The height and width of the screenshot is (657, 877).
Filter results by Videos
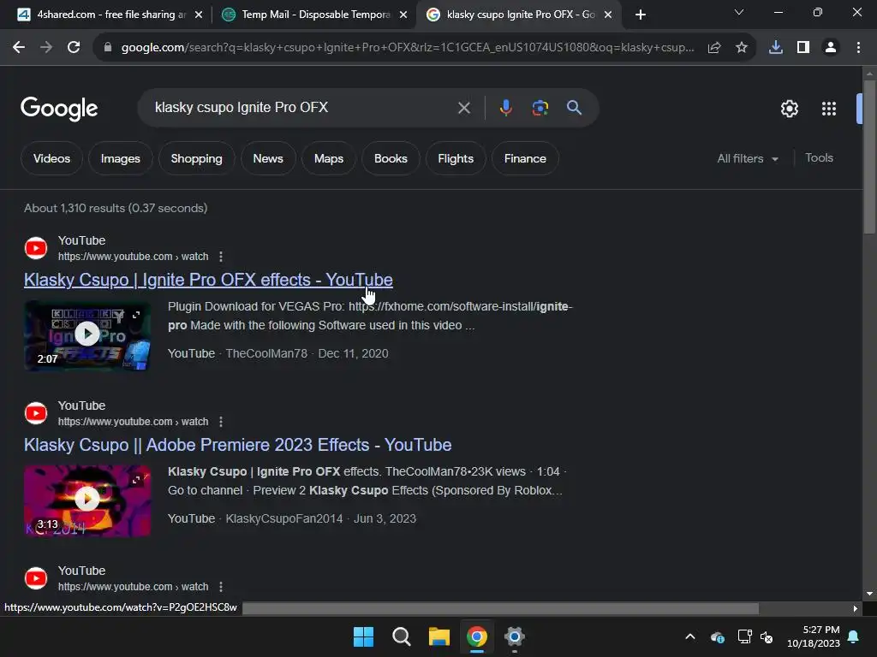click(x=51, y=158)
